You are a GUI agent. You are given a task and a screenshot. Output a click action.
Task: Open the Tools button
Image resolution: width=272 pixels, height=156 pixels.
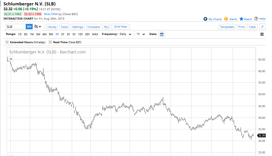[64, 27]
